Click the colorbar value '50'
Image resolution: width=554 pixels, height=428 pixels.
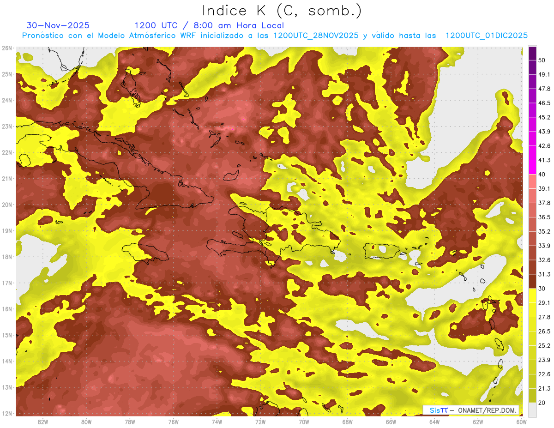[542, 60]
